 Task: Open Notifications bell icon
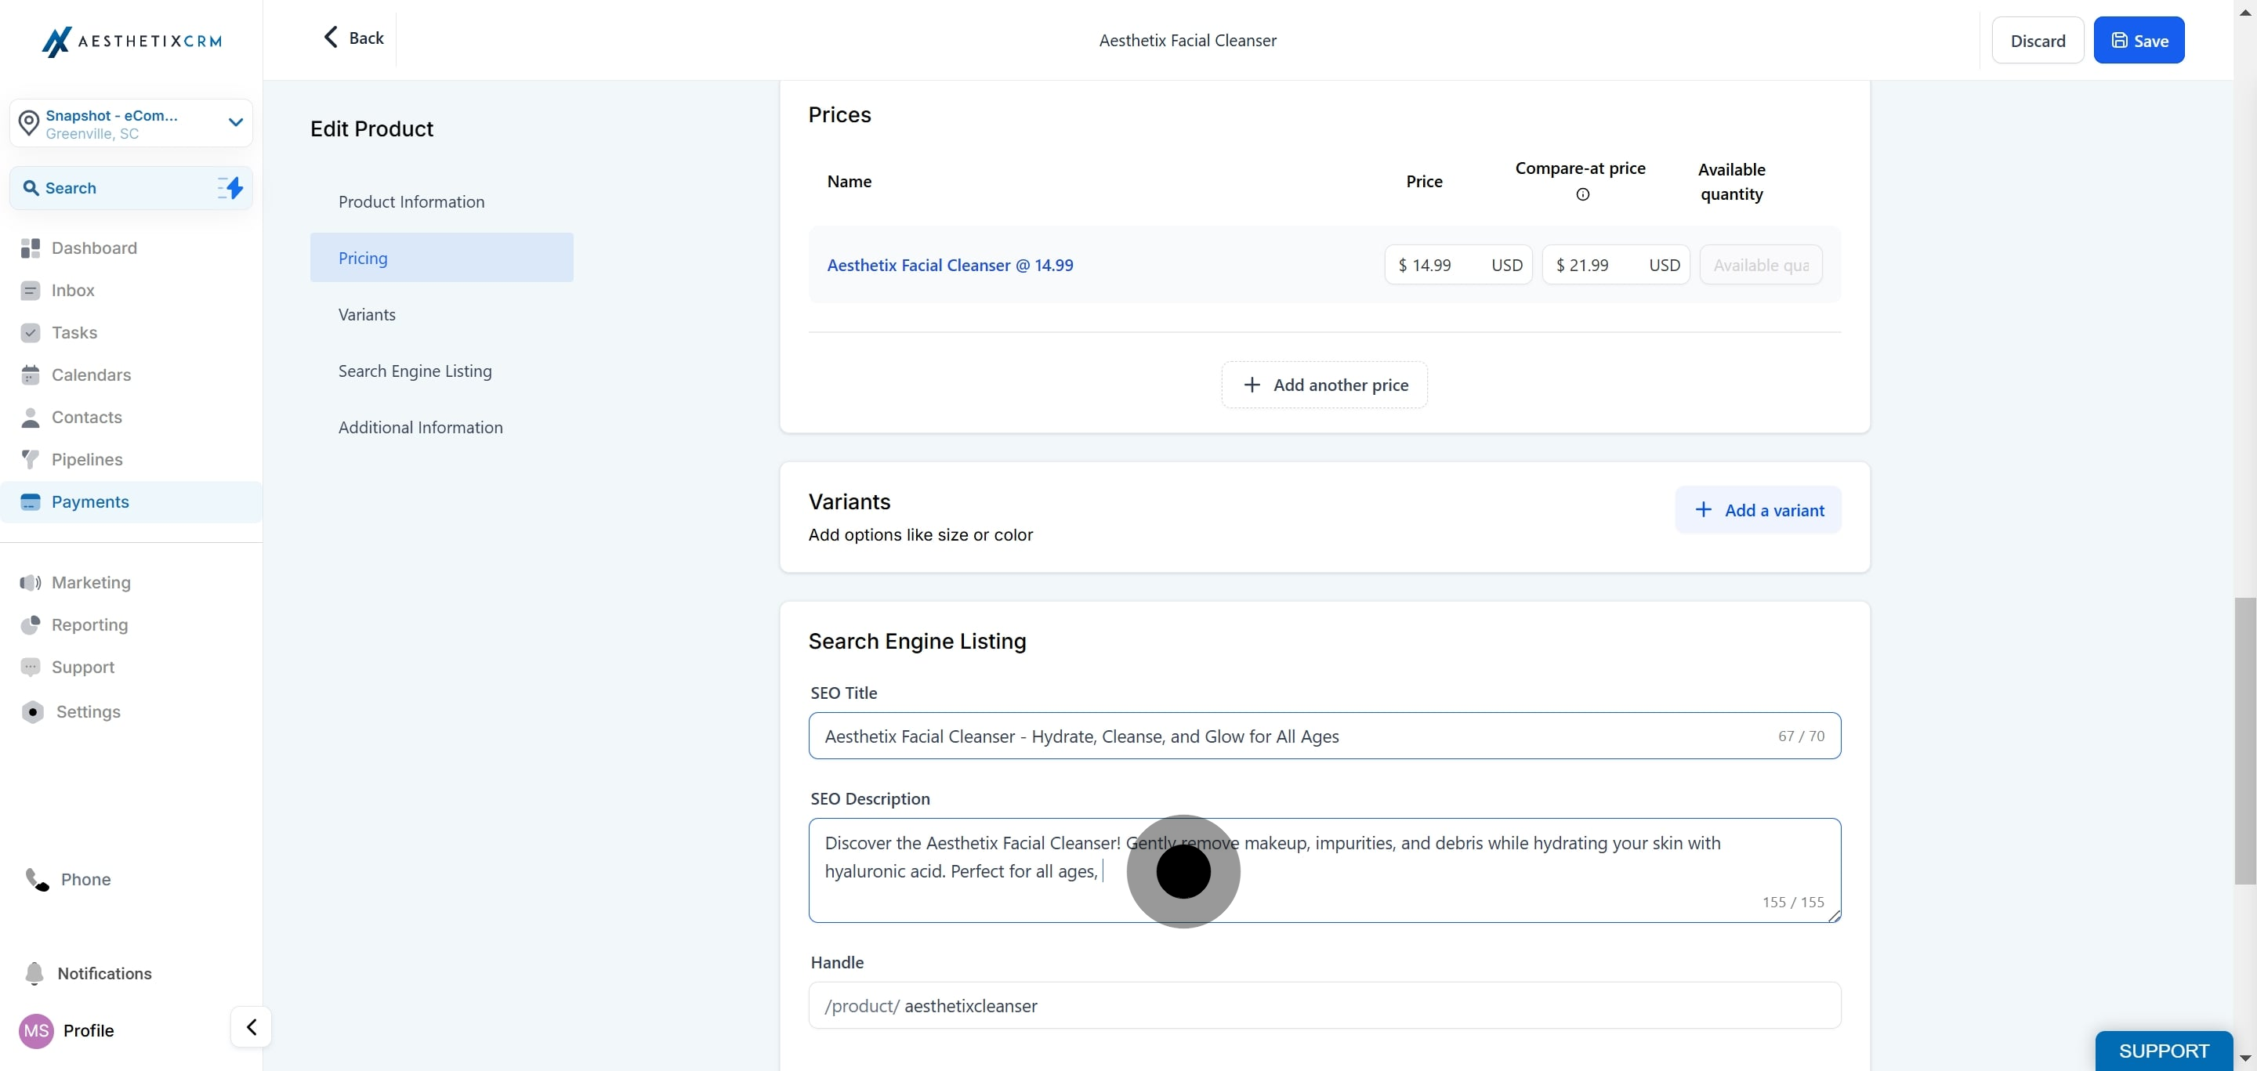[x=34, y=974]
